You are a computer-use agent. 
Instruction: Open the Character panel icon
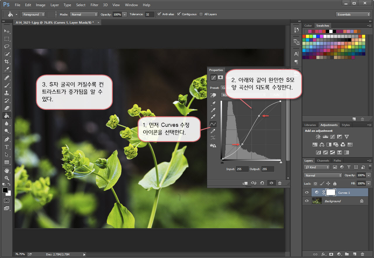296,54
